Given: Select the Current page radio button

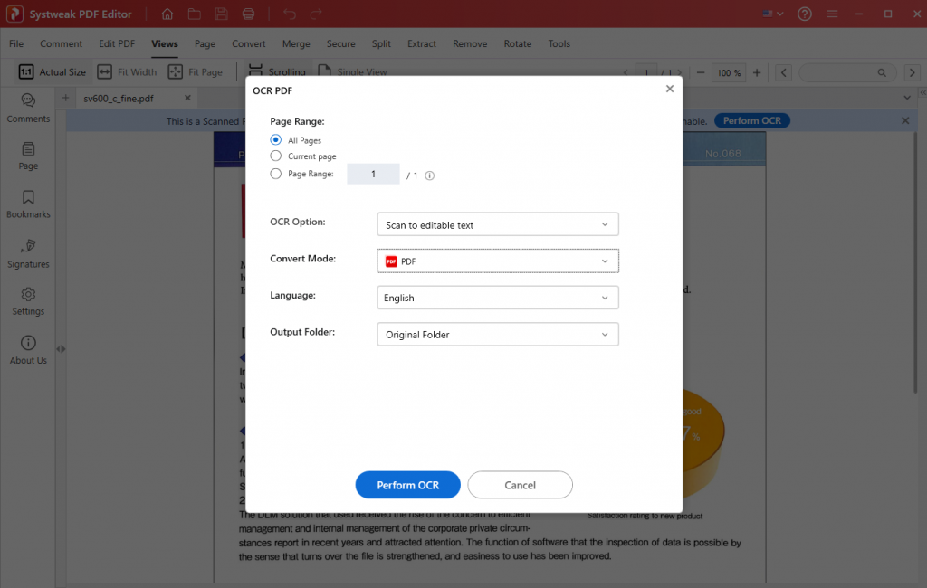Looking at the screenshot, I should (x=276, y=156).
